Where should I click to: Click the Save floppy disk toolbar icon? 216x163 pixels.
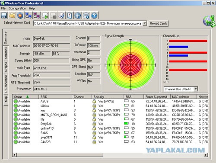coord(4,16)
